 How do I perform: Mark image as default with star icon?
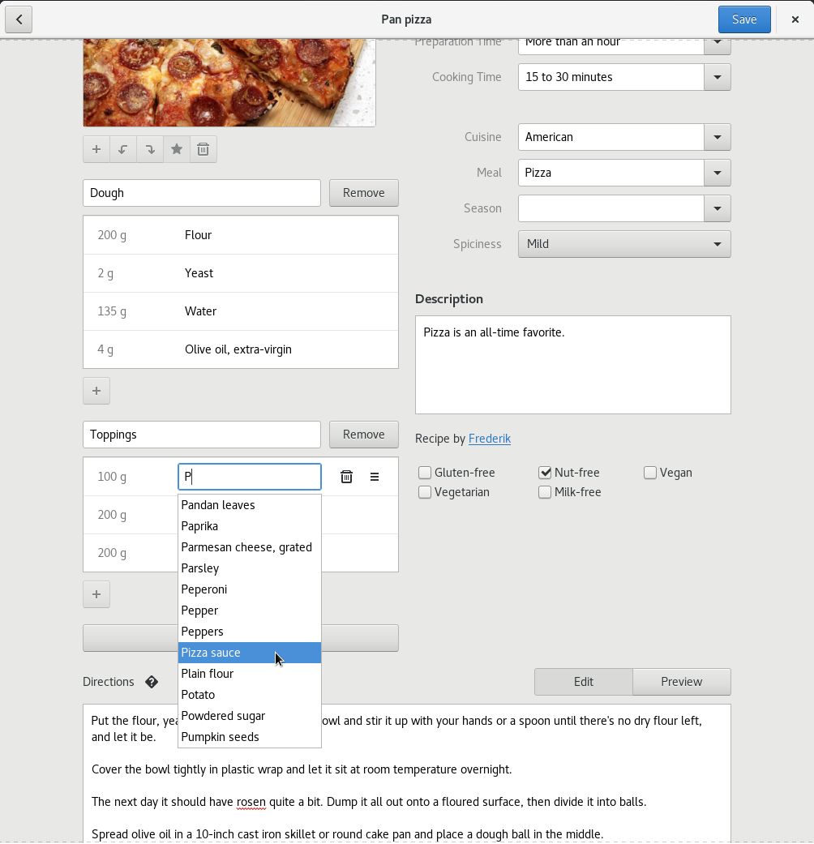click(177, 149)
